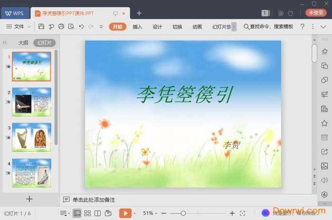
Task: Click the slide area vertical scrollbar thumb
Action: point(314,54)
